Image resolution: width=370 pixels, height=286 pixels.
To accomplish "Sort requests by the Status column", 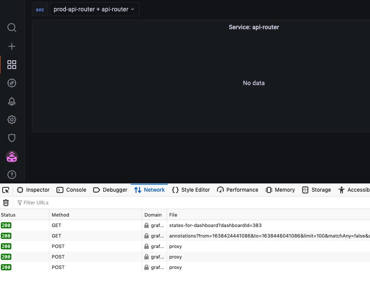I will coord(9,214).
